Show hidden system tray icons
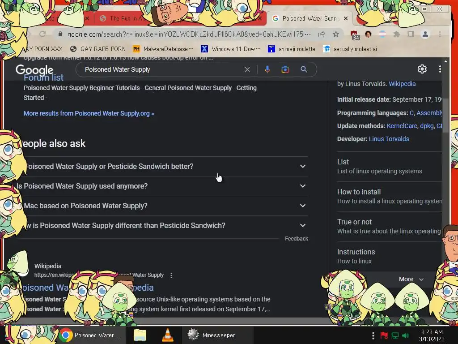 click(373, 335)
